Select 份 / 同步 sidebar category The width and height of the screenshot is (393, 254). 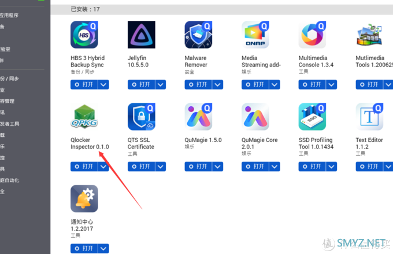click(9, 79)
